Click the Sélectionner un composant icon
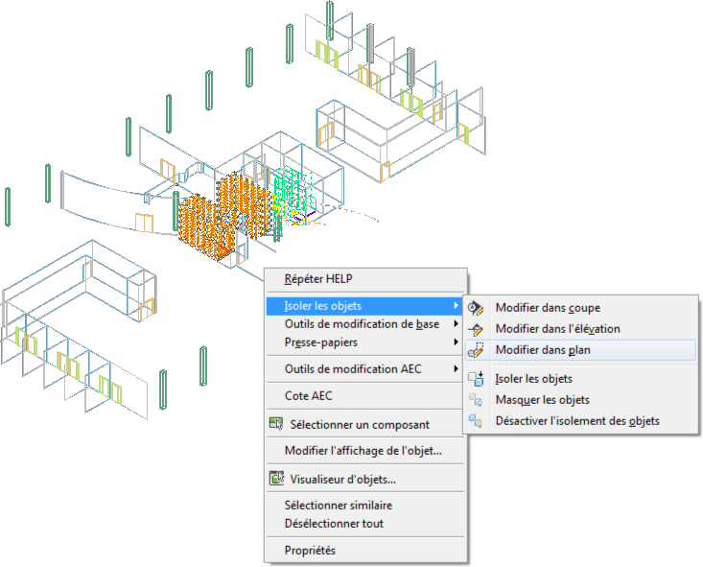 [x=276, y=424]
